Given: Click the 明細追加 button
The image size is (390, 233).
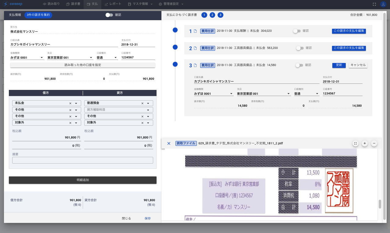Looking at the screenshot, I should [x=83, y=180].
